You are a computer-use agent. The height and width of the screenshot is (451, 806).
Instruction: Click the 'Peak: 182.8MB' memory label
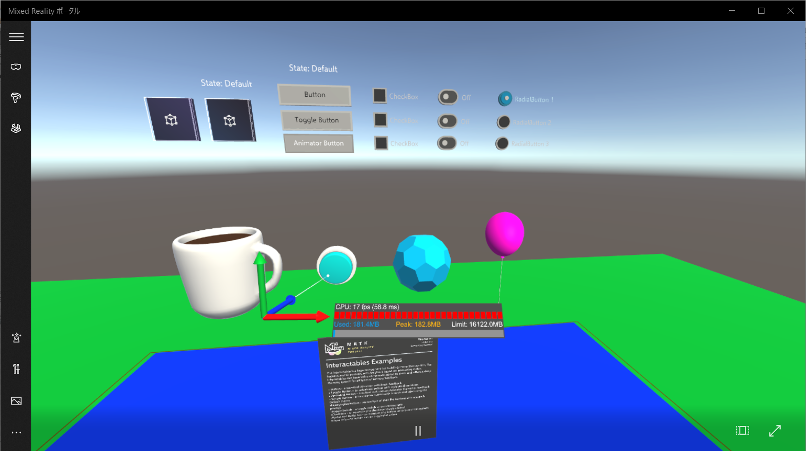(418, 325)
